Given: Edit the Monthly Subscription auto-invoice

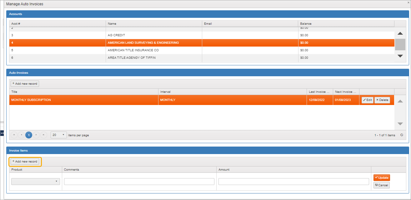Looking at the screenshot, I should 368,100.
